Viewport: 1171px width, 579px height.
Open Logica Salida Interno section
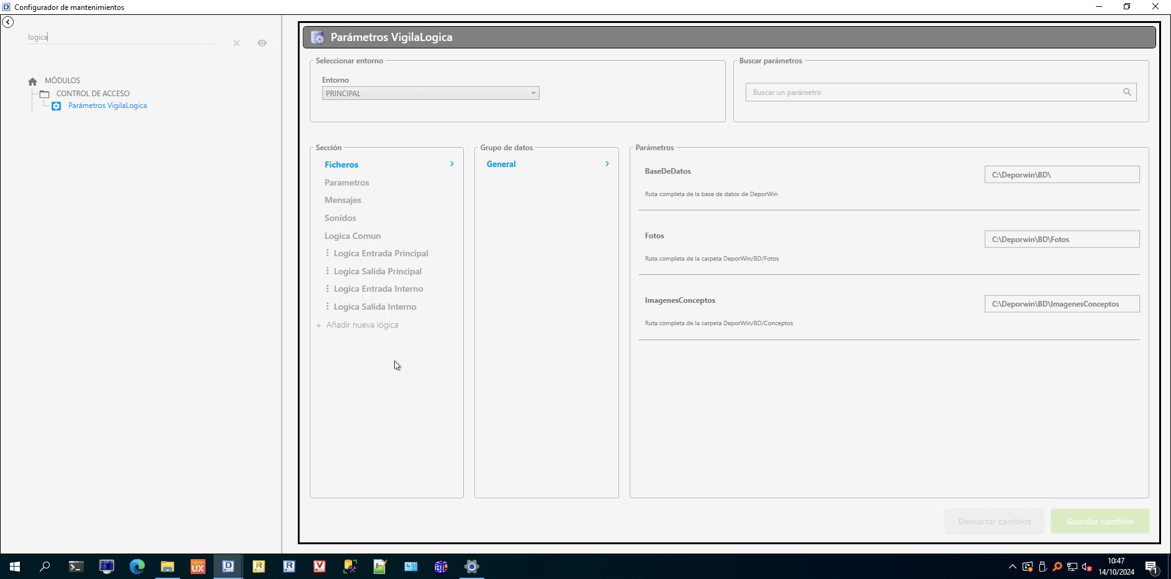(x=375, y=307)
